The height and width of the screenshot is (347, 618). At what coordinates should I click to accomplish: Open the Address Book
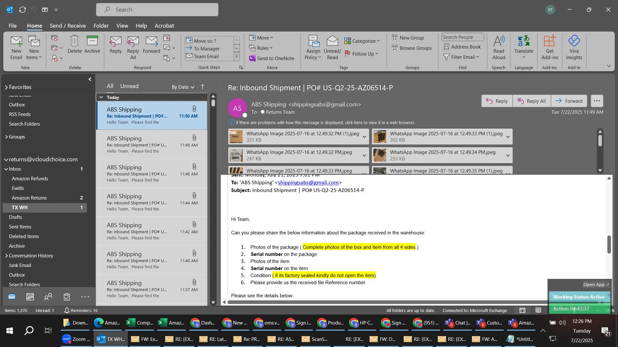pos(462,47)
